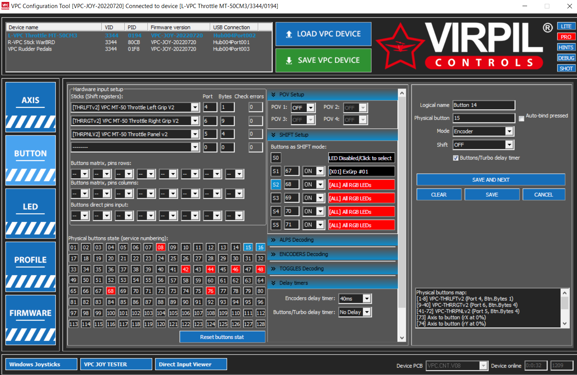Image resolution: width=577 pixels, height=375 pixels.
Task: Collapse the Delay timers section
Action: (x=332, y=283)
